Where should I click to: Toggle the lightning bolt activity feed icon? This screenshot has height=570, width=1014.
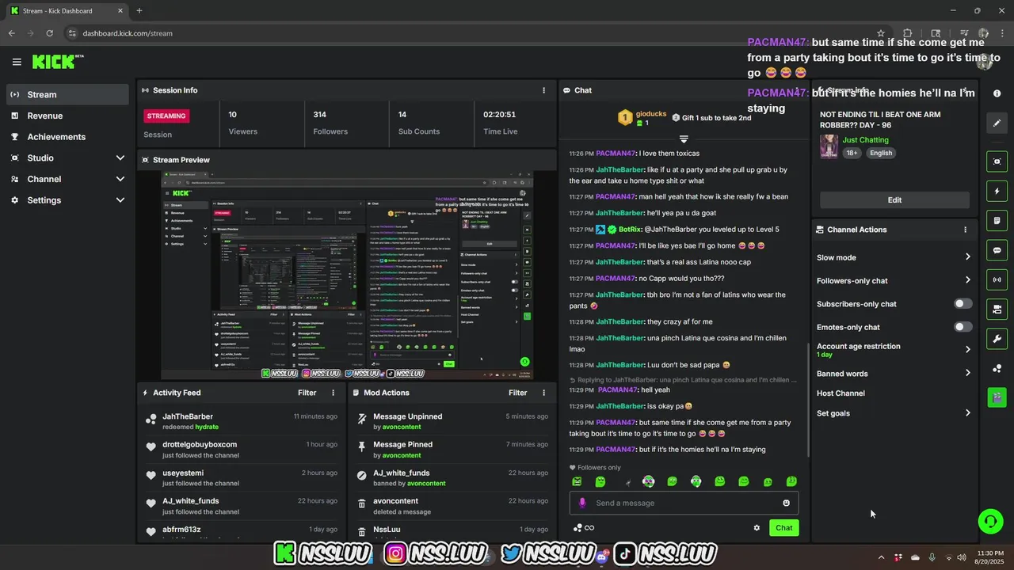point(997,192)
